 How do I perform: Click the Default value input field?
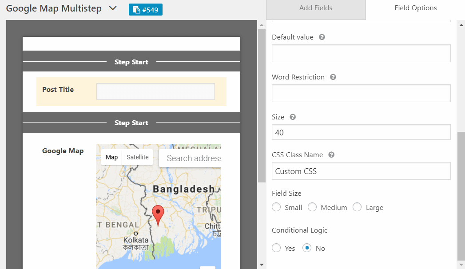361,53
